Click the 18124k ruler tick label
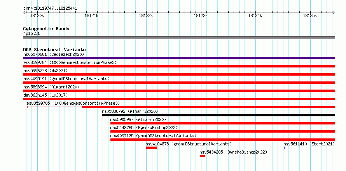The width and height of the screenshot is (346, 171). (x=255, y=16)
